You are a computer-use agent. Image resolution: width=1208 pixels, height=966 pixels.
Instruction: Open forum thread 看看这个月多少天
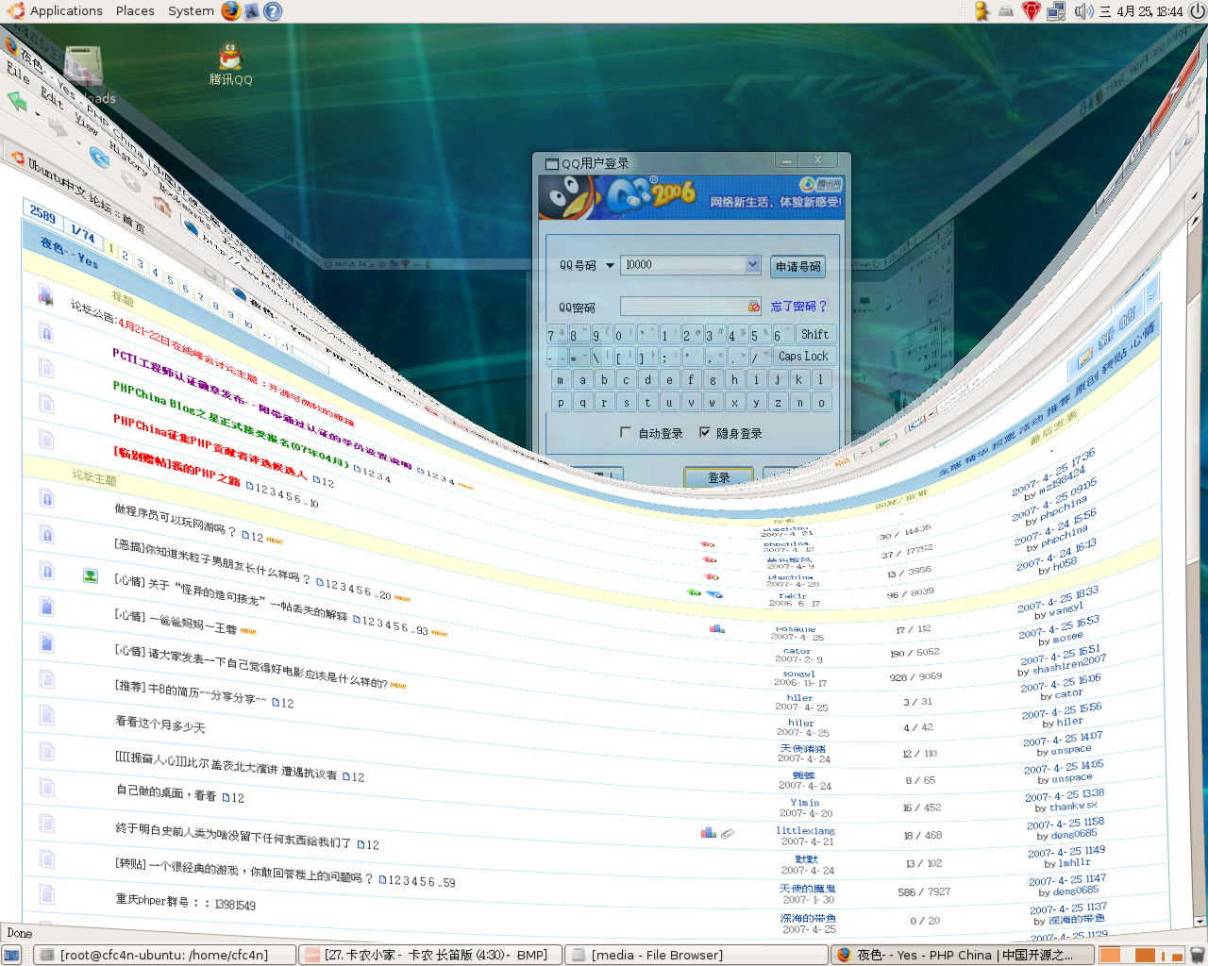tap(159, 724)
